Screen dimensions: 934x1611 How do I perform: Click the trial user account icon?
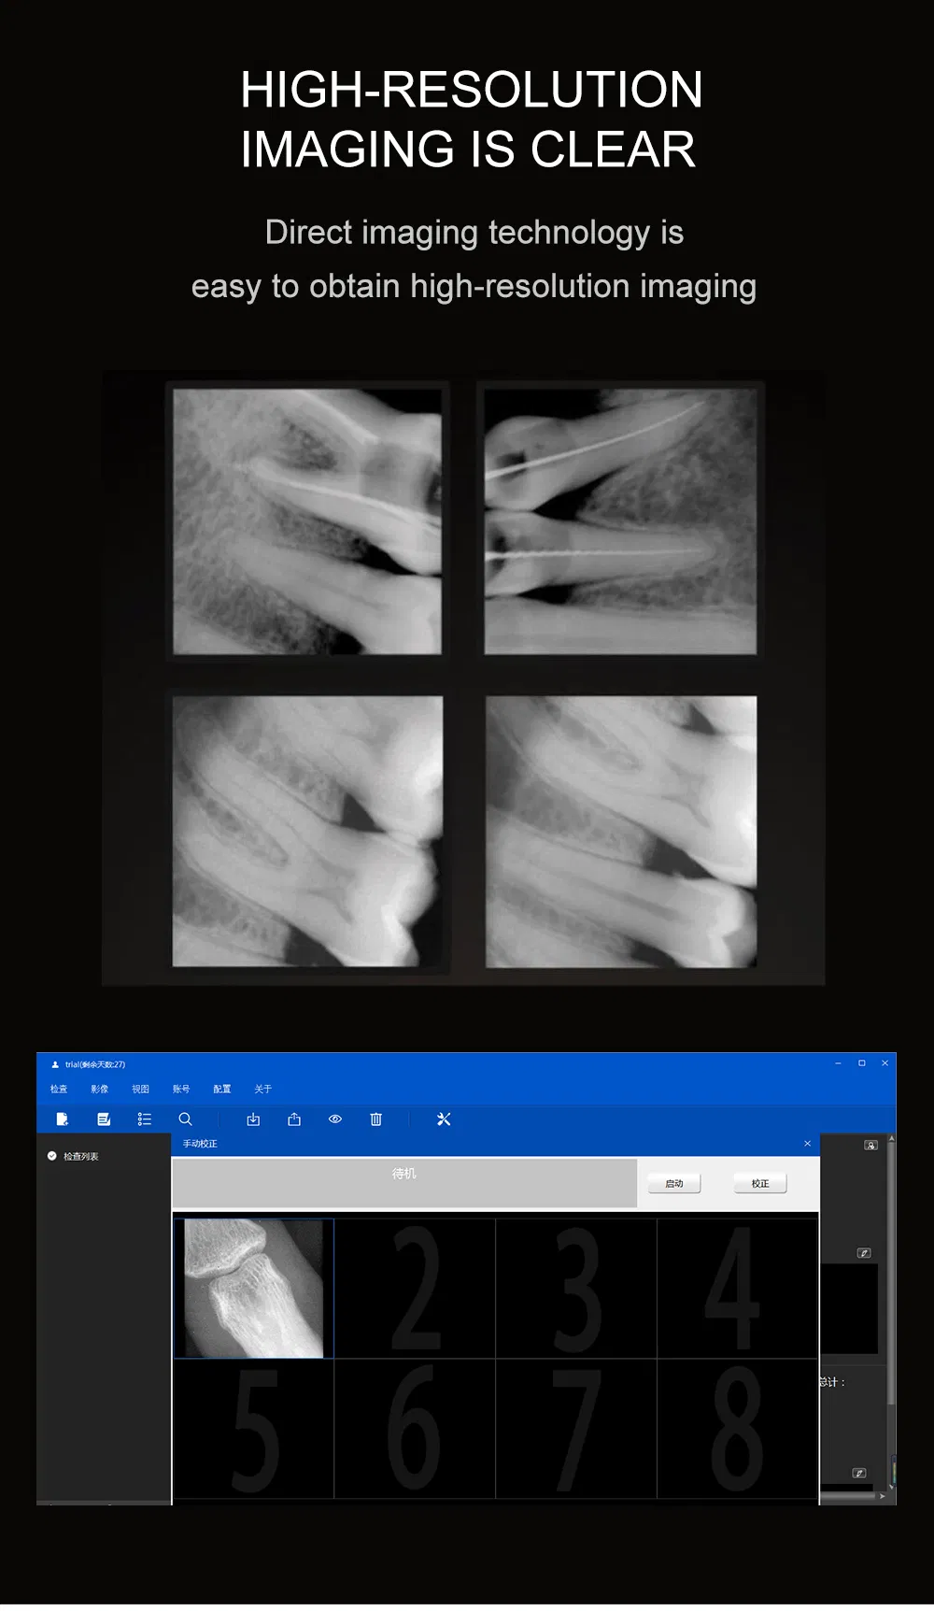coord(55,1064)
